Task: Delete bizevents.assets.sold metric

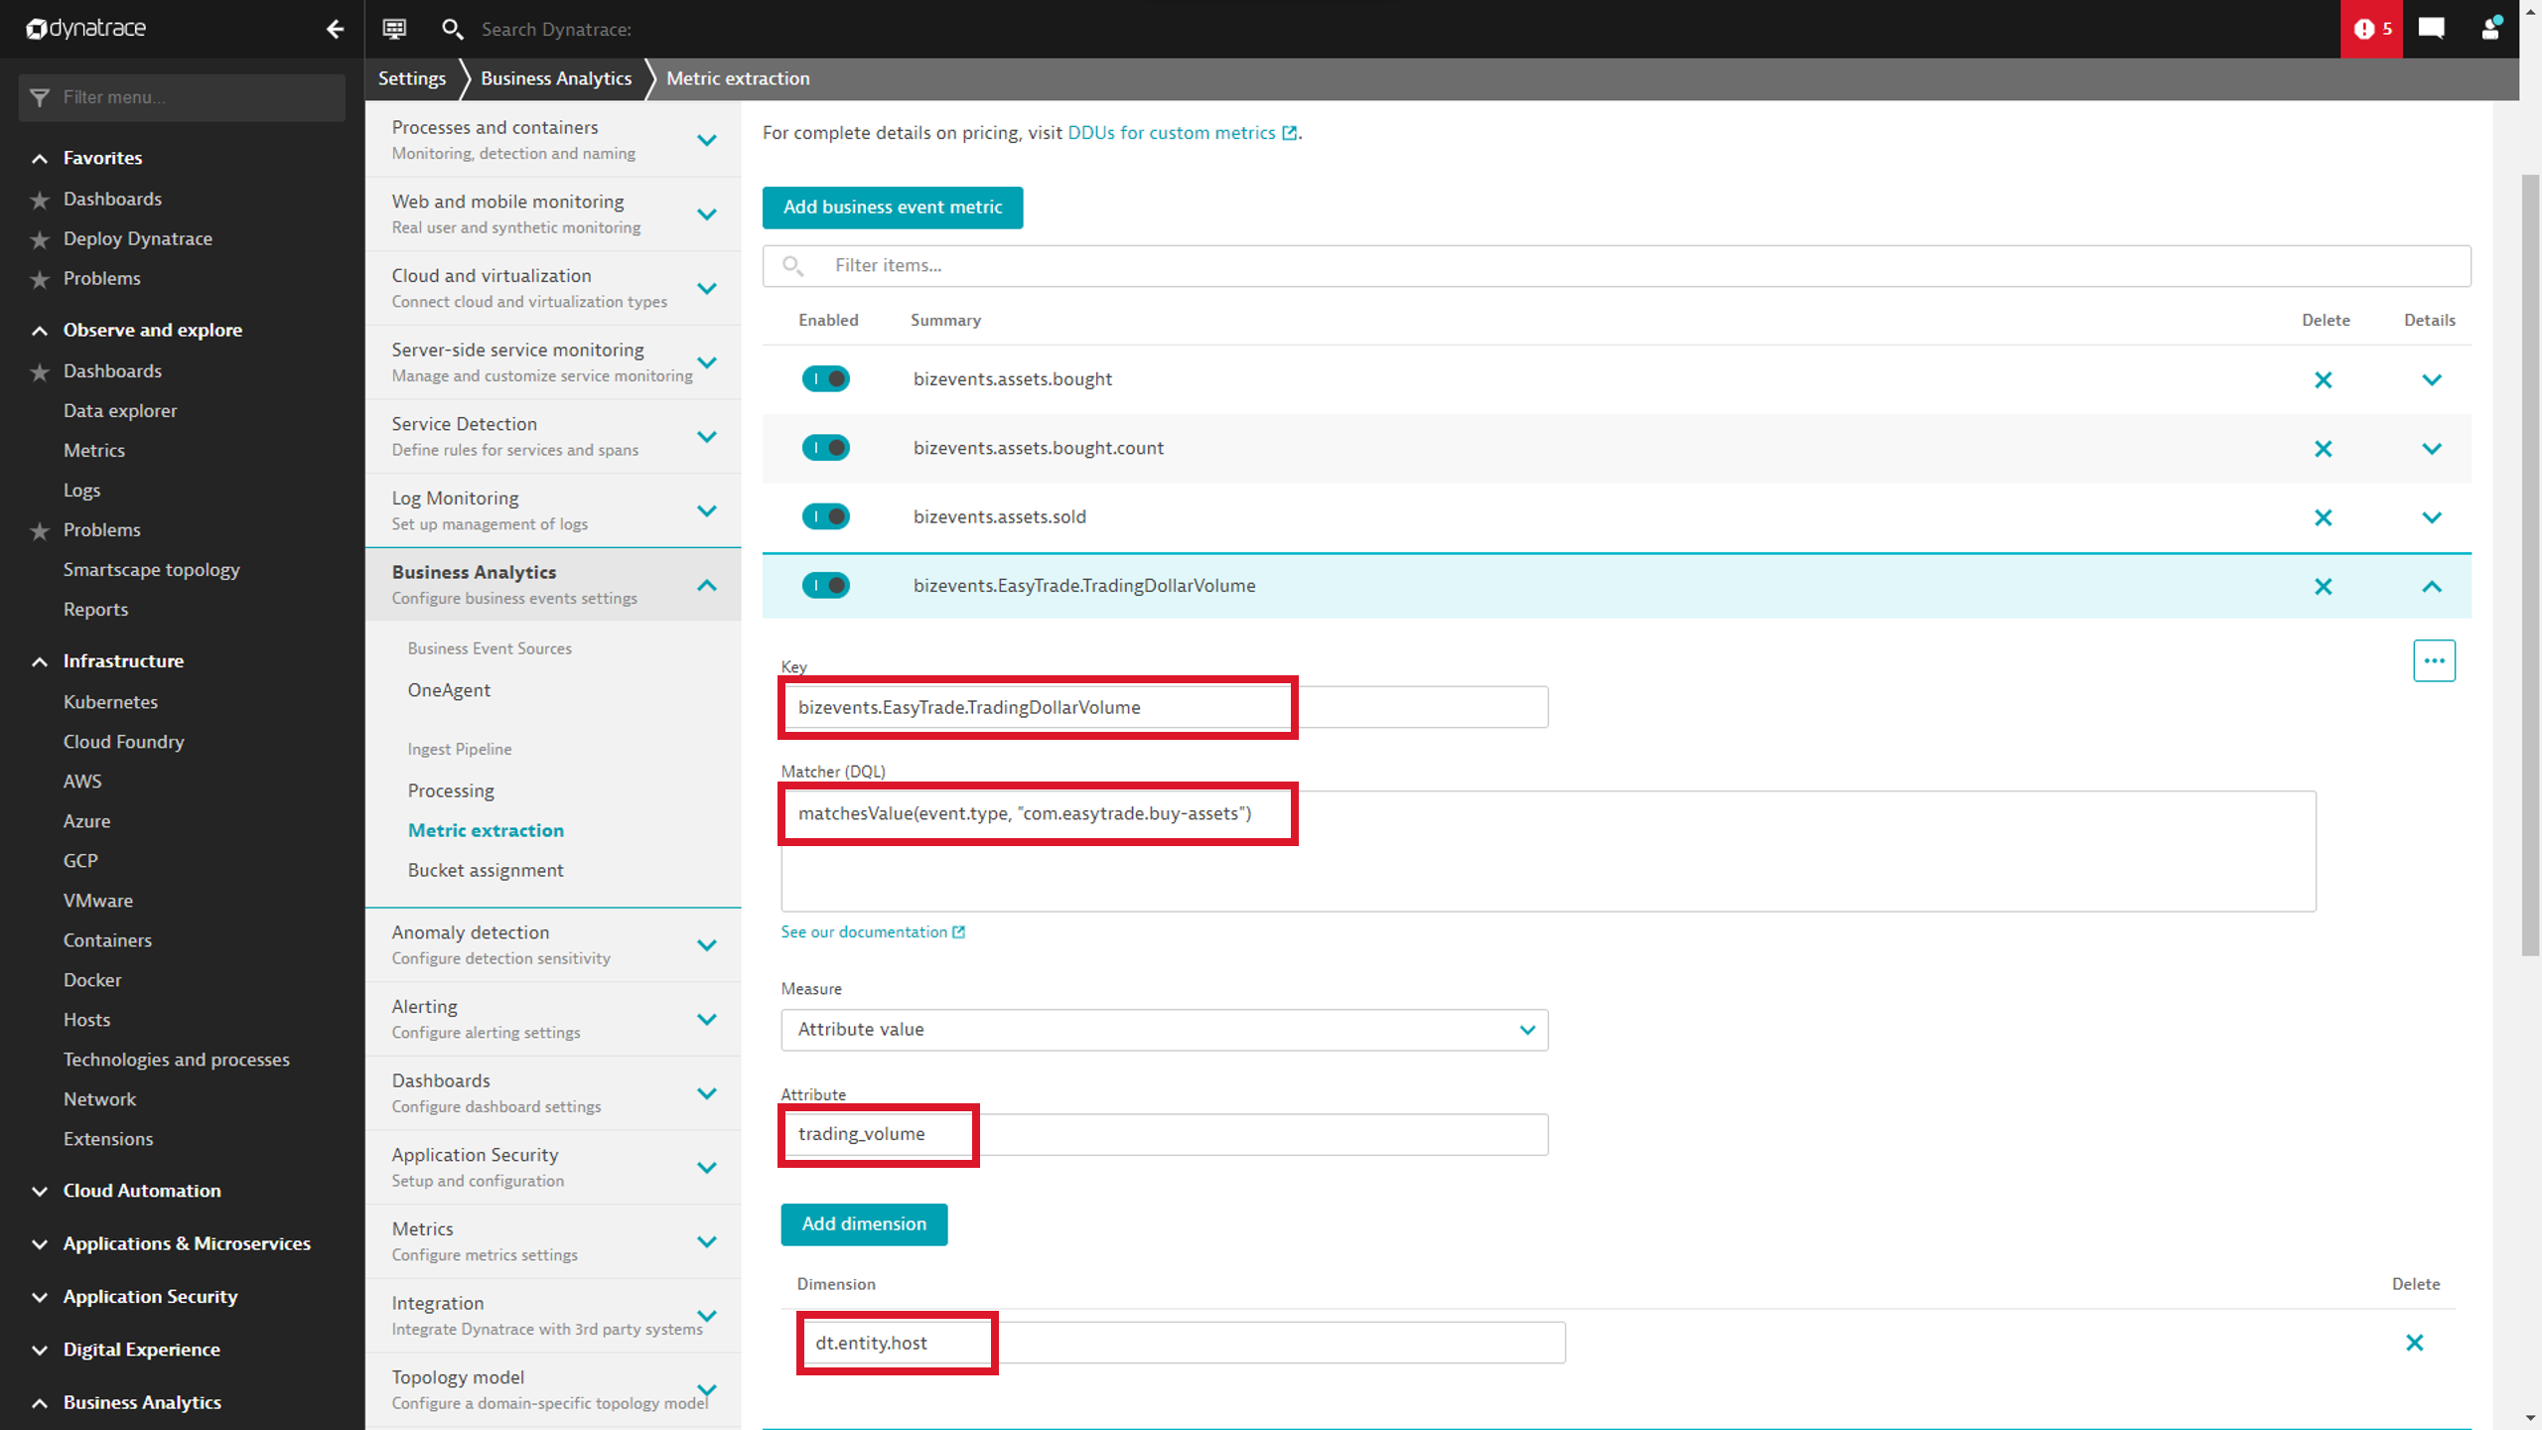Action: [2324, 517]
